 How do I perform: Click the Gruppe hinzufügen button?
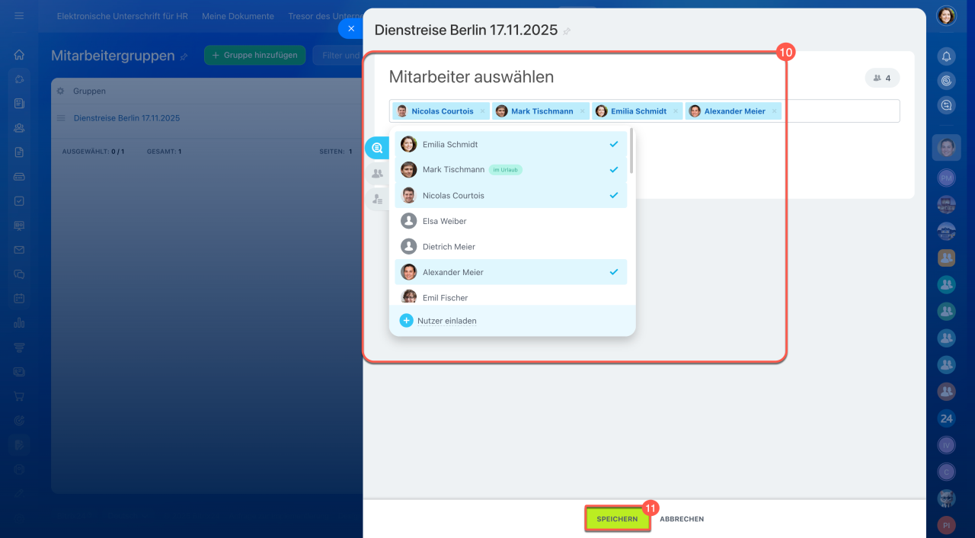point(254,55)
